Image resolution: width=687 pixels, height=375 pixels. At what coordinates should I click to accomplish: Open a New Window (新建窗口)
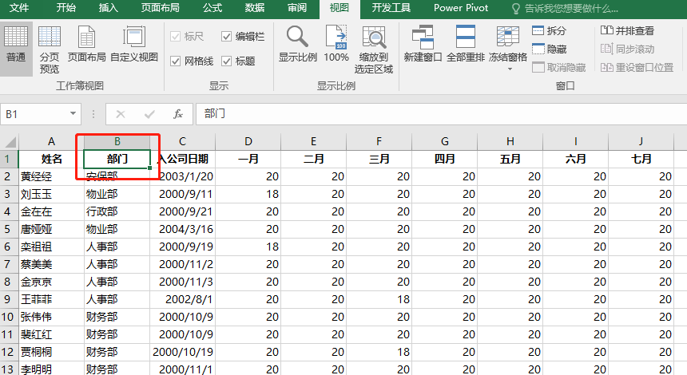tap(423, 44)
